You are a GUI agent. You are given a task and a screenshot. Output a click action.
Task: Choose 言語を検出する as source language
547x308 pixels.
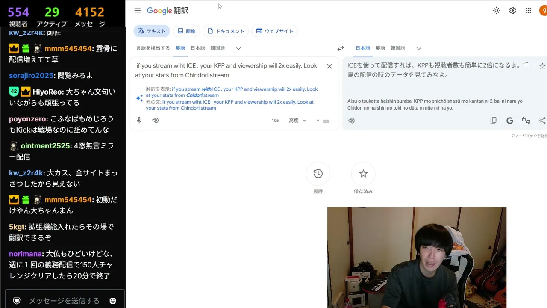153,48
